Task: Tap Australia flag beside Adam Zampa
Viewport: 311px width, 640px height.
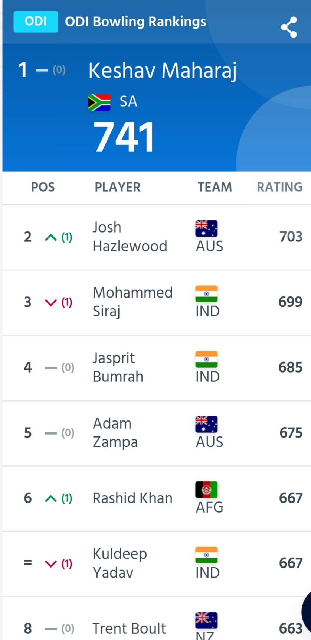Action: click(206, 424)
